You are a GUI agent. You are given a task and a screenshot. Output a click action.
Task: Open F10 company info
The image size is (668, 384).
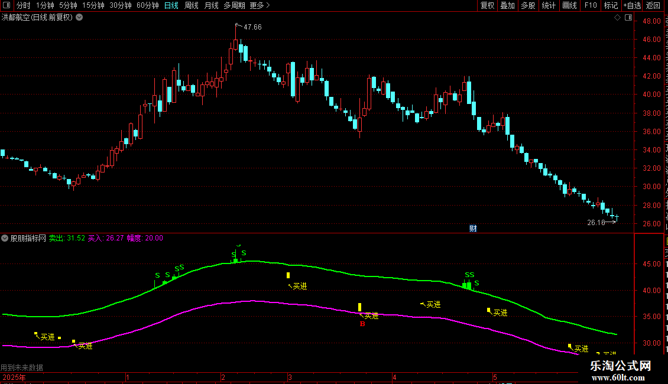tap(591, 5)
